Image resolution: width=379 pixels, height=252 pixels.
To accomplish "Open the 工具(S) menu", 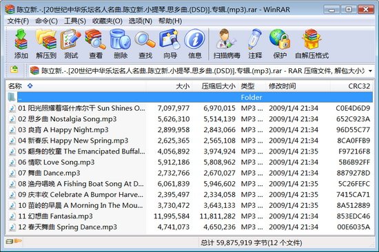I will point(75,21).
